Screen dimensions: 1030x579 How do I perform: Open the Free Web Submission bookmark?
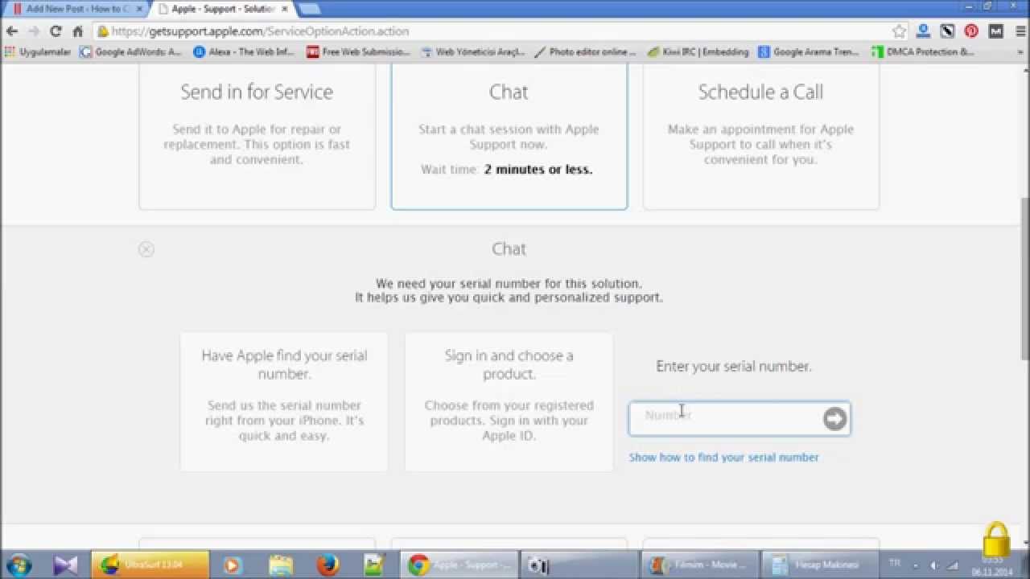(x=358, y=52)
